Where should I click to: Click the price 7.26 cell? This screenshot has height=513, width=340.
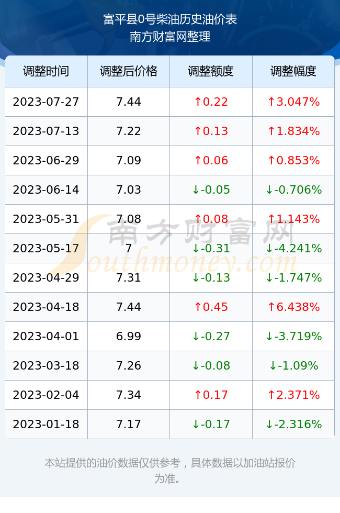coord(129,366)
